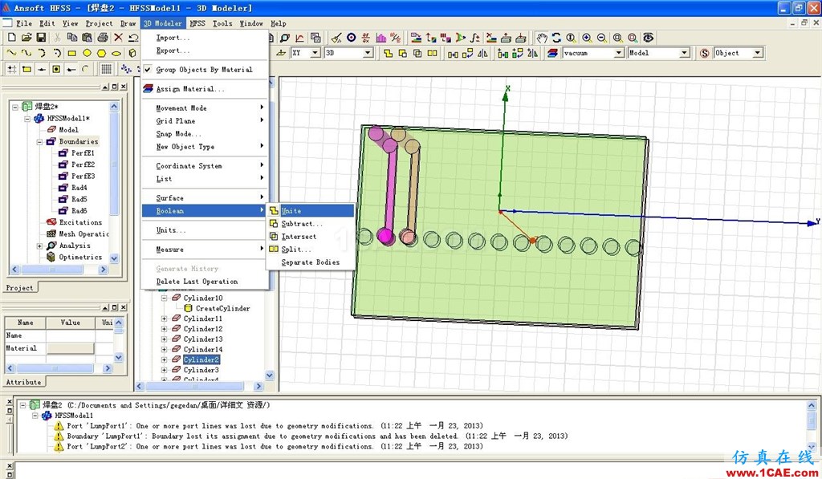The height and width of the screenshot is (479, 822).
Task: Open the Model dropdown
Action: 684,53
